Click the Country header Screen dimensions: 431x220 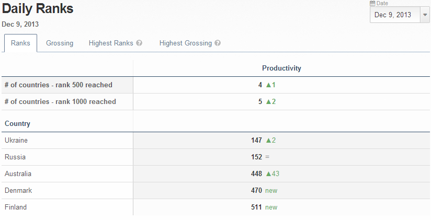(x=17, y=124)
